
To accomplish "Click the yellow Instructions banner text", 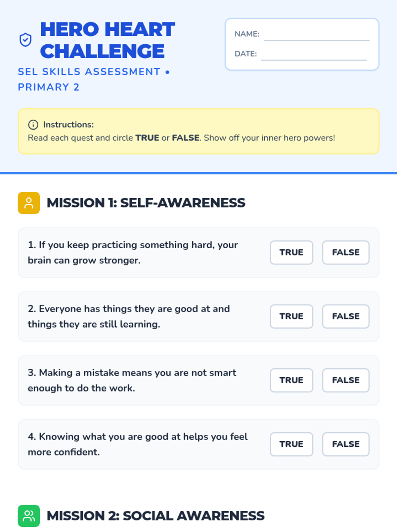I will point(181,138).
